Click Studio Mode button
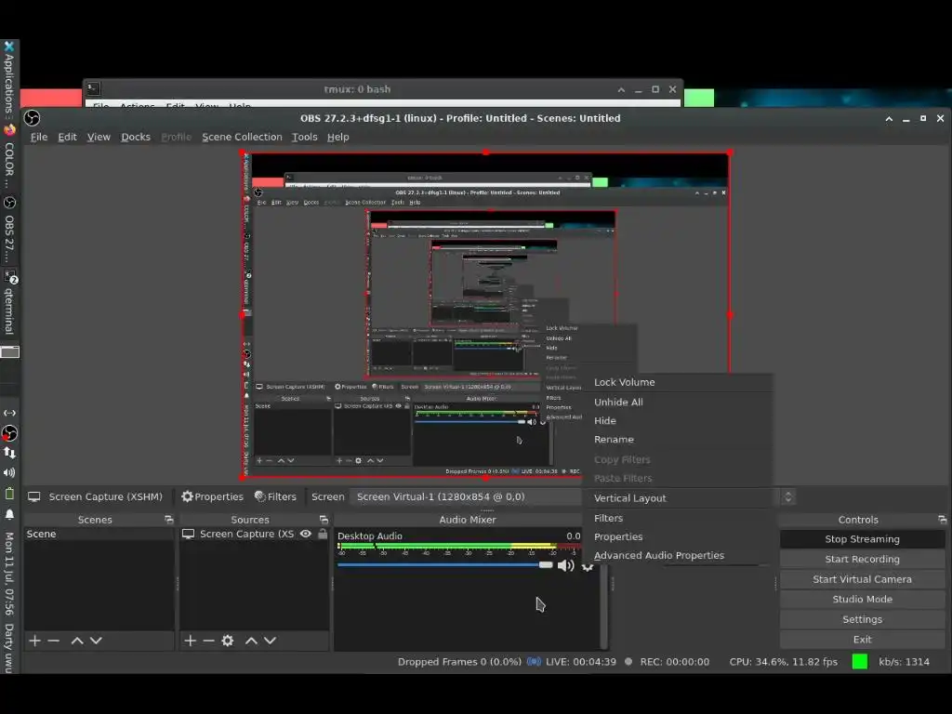Viewport: 952px width, 714px height. tap(862, 600)
